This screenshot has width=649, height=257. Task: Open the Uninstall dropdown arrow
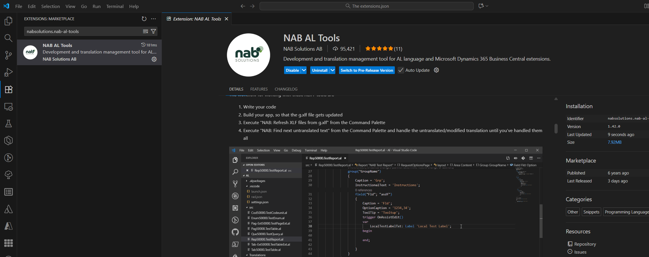coord(332,70)
